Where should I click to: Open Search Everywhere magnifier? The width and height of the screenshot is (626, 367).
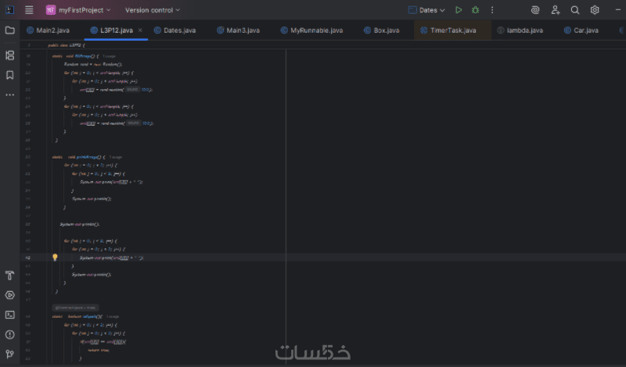click(x=575, y=10)
